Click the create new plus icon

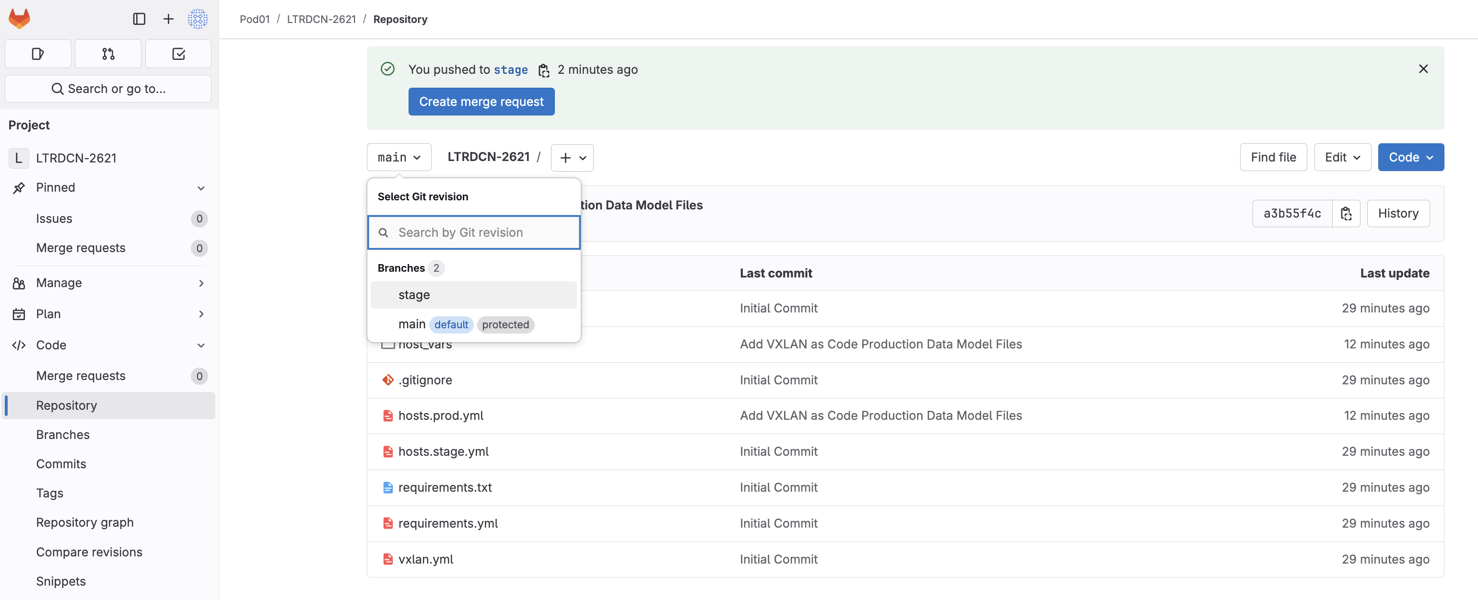(x=168, y=19)
